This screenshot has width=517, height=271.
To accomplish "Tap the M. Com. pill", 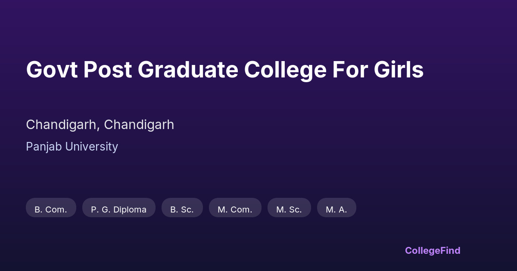I will click(x=235, y=208).
